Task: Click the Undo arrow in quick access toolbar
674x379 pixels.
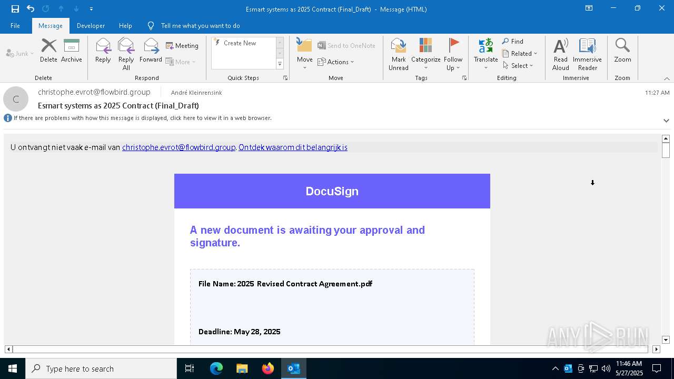Action: (31, 9)
